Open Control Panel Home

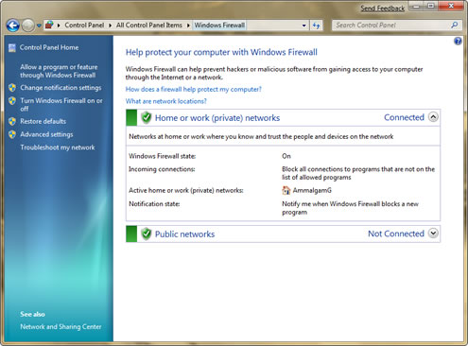[49, 47]
